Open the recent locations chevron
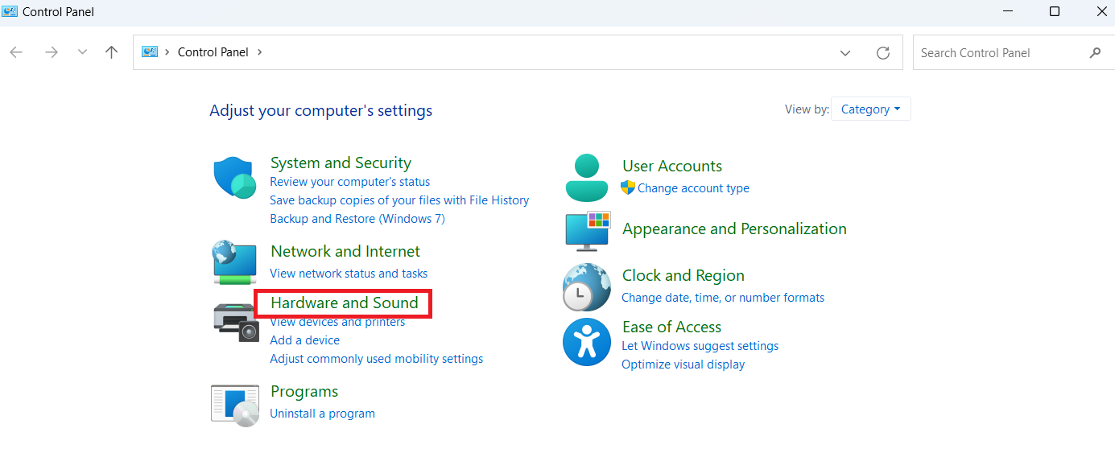This screenshot has height=453, width=1115. click(82, 52)
